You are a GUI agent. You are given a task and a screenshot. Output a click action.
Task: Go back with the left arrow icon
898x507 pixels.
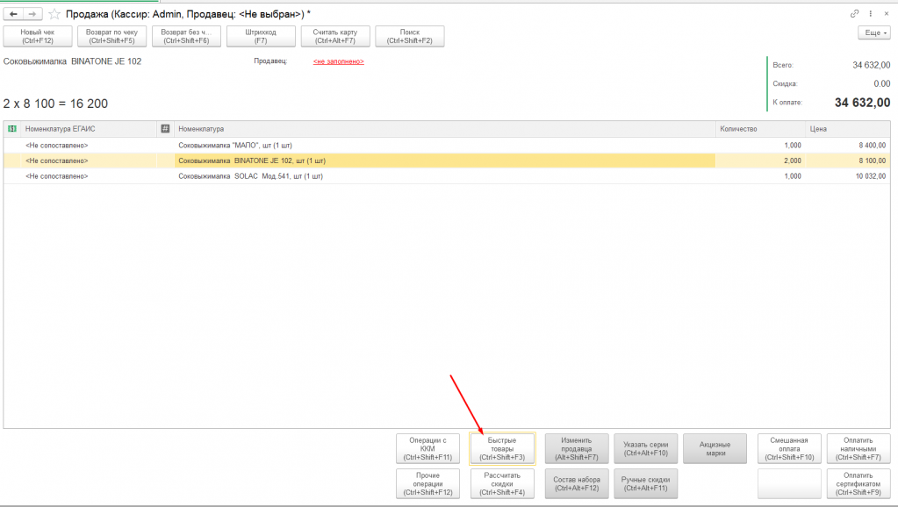13,14
